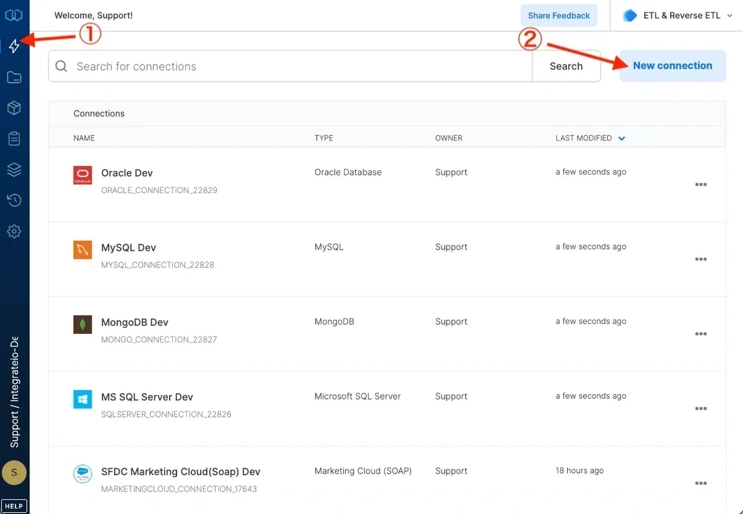Image resolution: width=743 pixels, height=514 pixels.
Task: Expand the ETL & Reverse ETL dropdown
Action: [729, 16]
